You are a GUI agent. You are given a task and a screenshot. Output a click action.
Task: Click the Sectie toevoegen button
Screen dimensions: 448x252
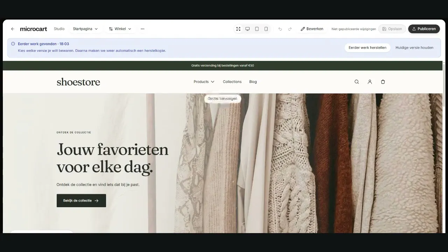pos(223,99)
